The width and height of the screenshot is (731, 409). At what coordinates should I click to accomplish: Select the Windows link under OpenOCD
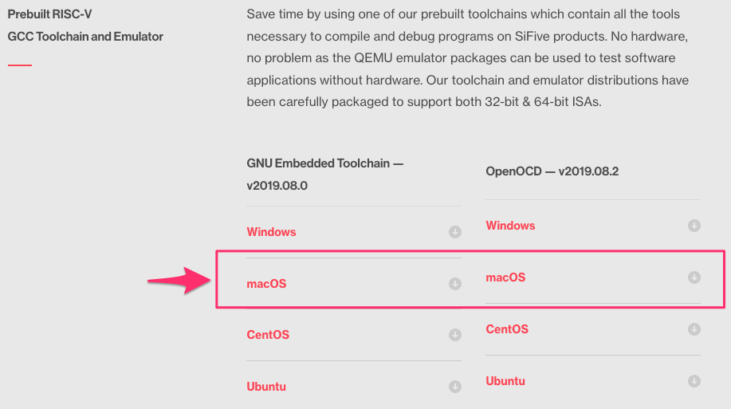pyautogui.click(x=510, y=226)
